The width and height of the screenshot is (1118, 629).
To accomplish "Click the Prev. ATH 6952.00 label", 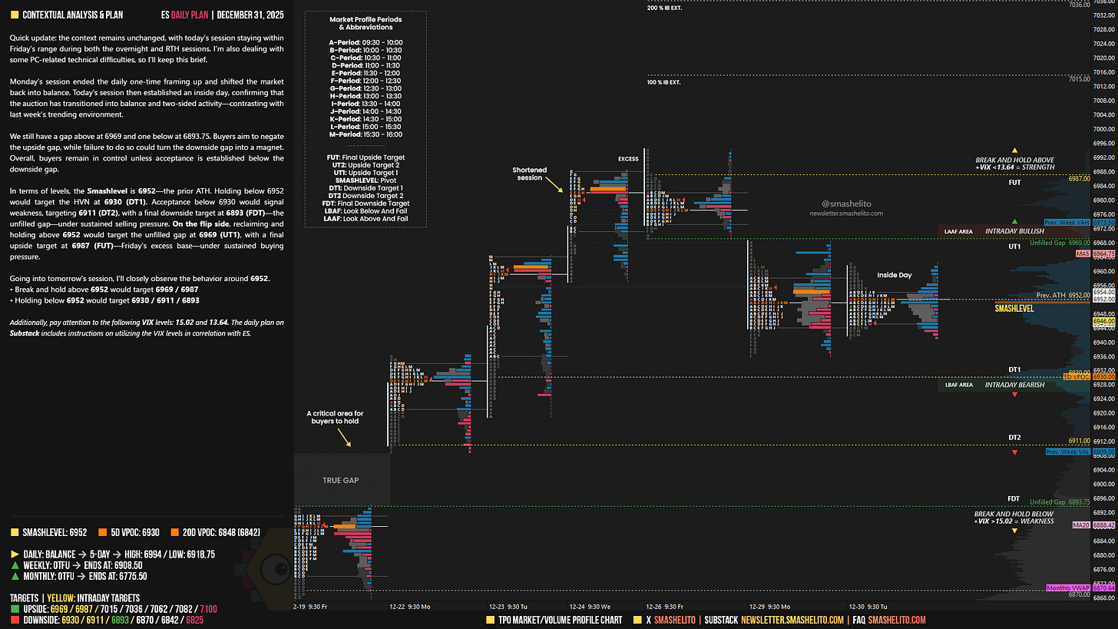I will coord(1063,295).
